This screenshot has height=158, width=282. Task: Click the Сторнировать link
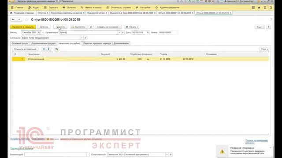38,139
